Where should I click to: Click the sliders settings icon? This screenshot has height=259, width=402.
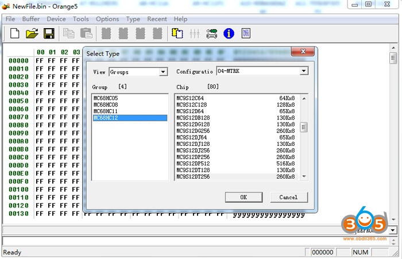195,33
